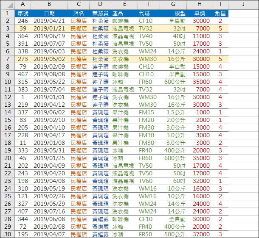The height and width of the screenshot is (238, 259).
Task: Select row 1 header
Action: coord(8,13)
